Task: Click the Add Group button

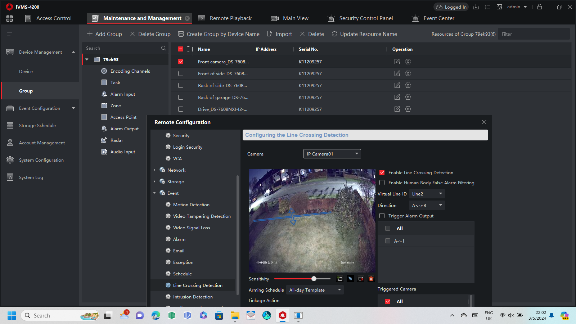Action: 104,34
